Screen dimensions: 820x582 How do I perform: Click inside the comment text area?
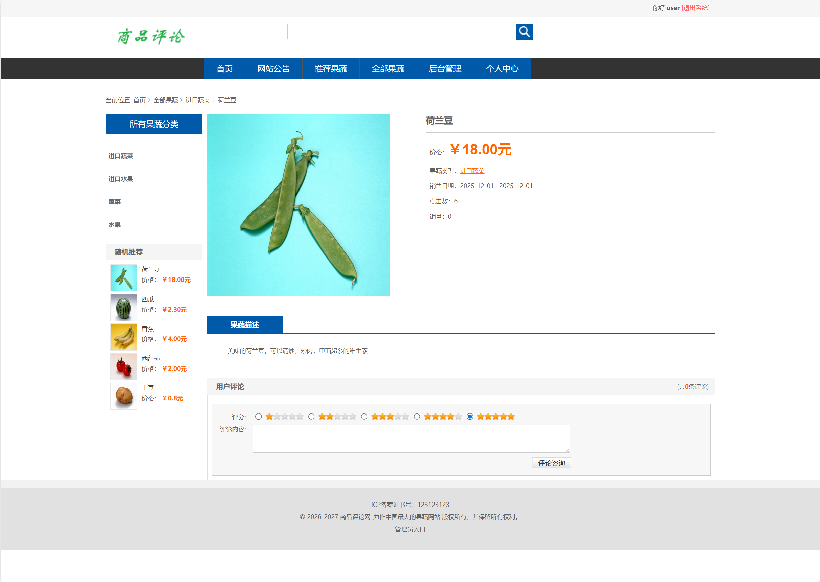click(x=411, y=438)
